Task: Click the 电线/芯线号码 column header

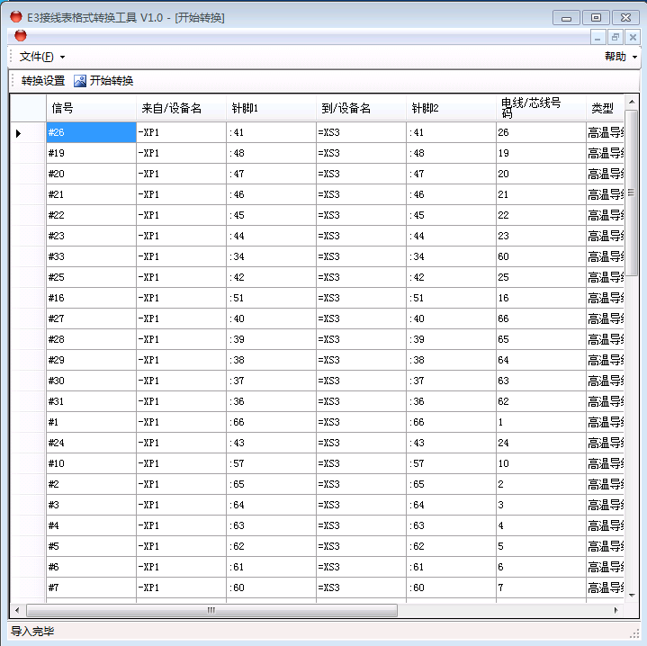Action: [x=540, y=108]
